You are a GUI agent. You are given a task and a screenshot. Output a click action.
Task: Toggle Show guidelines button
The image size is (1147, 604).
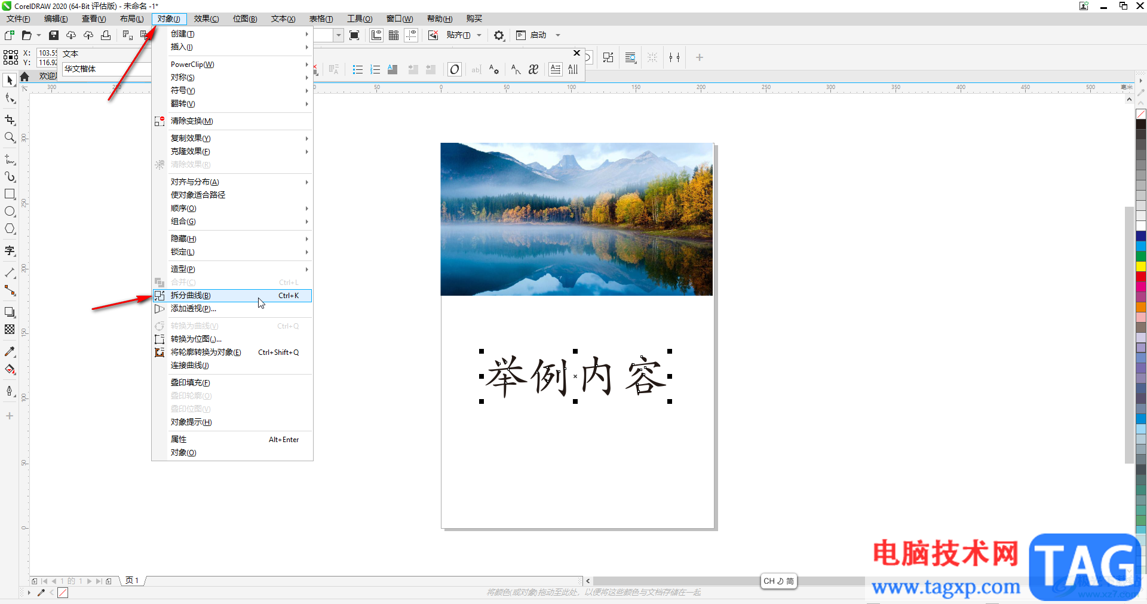coord(411,35)
